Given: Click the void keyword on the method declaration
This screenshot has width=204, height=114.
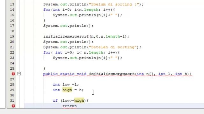Looking at the screenshot, I should (x=82, y=74).
